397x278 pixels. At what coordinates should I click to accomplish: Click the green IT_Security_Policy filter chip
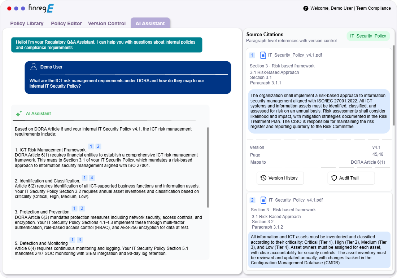tap(368, 36)
